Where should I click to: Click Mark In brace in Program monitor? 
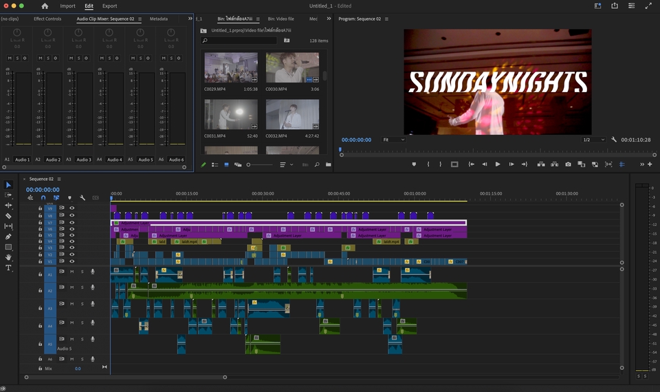click(428, 164)
